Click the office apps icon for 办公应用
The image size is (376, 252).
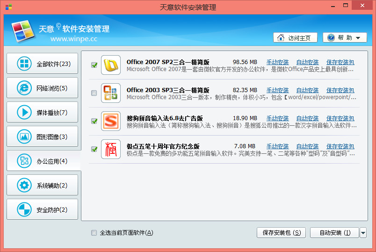24,161
